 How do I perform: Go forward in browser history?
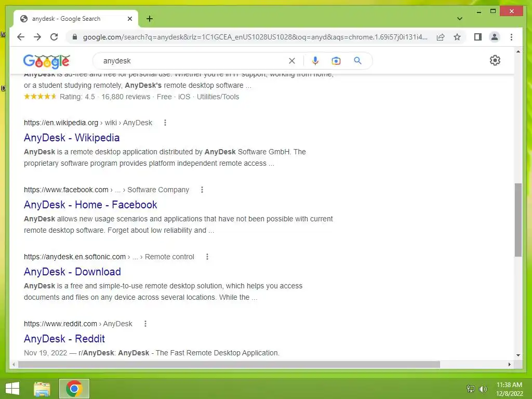click(x=37, y=37)
